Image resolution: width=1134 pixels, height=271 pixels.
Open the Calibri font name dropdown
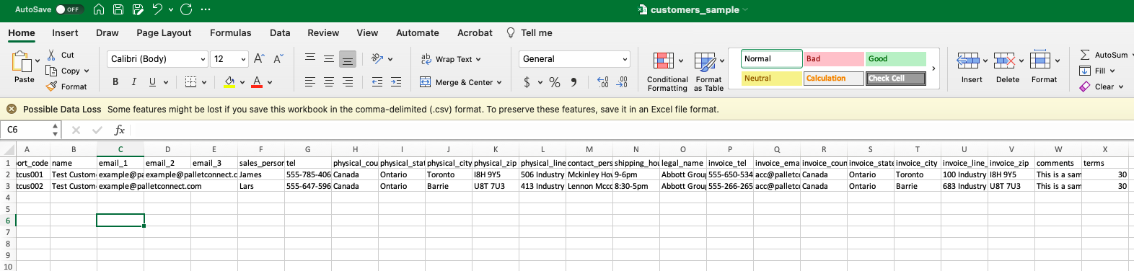[202, 59]
